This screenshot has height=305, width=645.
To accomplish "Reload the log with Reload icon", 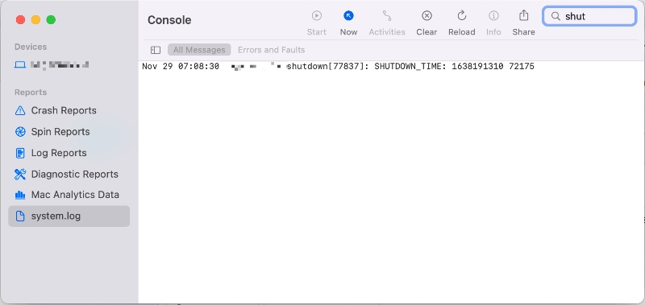I will [x=461, y=16].
